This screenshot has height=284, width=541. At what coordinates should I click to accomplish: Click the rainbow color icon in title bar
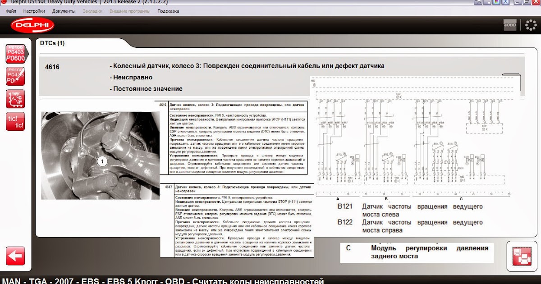click(x=496, y=2)
